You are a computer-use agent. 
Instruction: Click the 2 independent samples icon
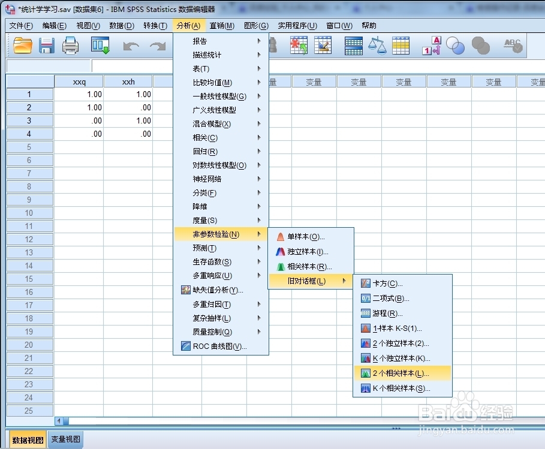coord(365,343)
